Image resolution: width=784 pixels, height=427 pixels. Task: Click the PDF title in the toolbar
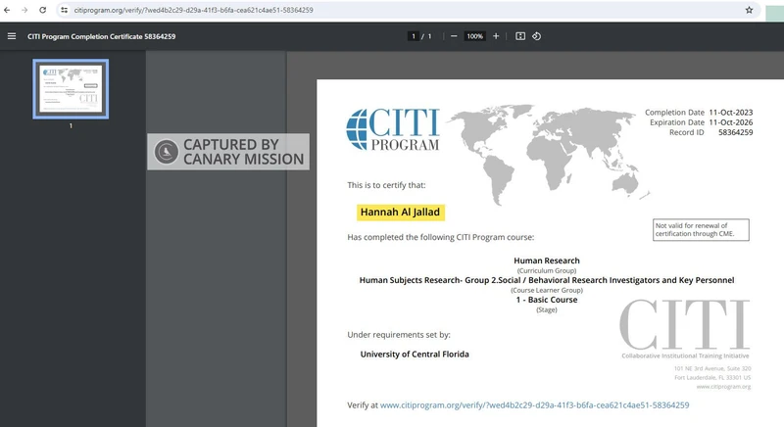click(103, 36)
